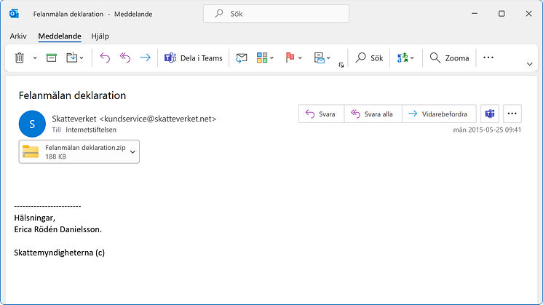Share the email via Dela i Teams
543x305 pixels.
pos(194,58)
